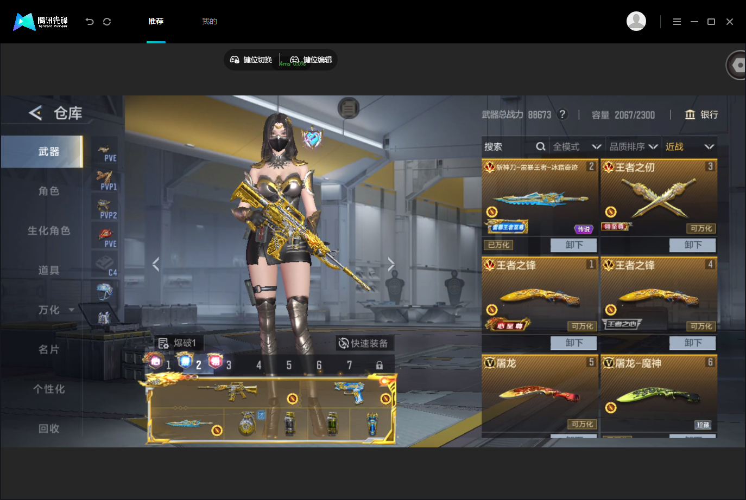Click the search magnifier icon
746x500 pixels.
pyautogui.click(x=540, y=146)
